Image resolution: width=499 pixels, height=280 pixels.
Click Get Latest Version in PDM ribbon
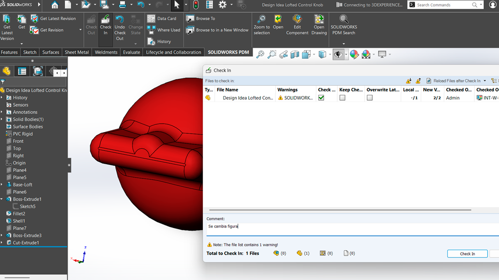click(x=7, y=28)
